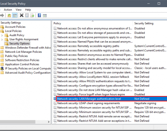Toggle the Show/Hide Action Pane icon
Viewport: 167px width, 131px height.
click(45, 15)
